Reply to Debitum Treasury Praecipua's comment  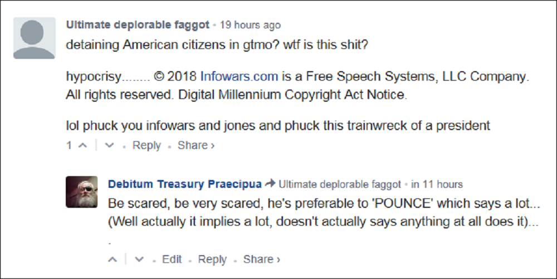click(x=213, y=260)
